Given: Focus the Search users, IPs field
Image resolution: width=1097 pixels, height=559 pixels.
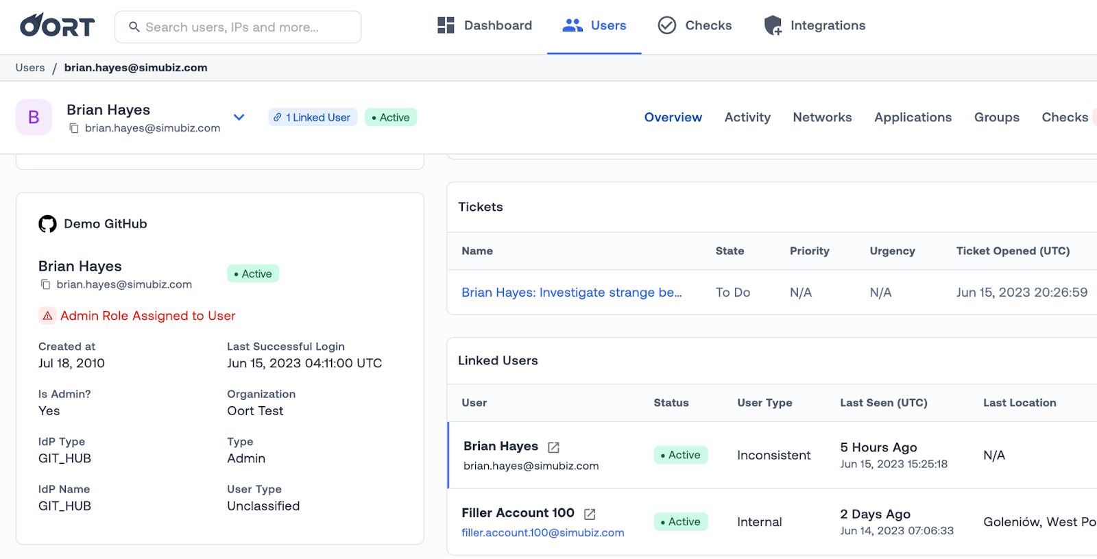Looking at the screenshot, I should coord(238,27).
